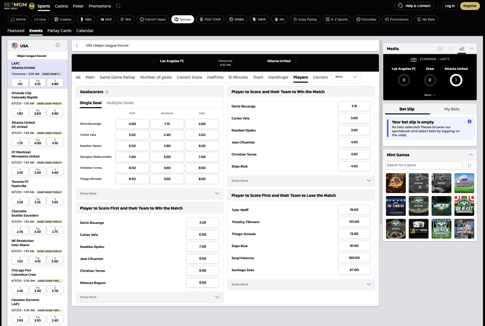Open the Virtual Sports mini game thumbnail

point(464,229)
